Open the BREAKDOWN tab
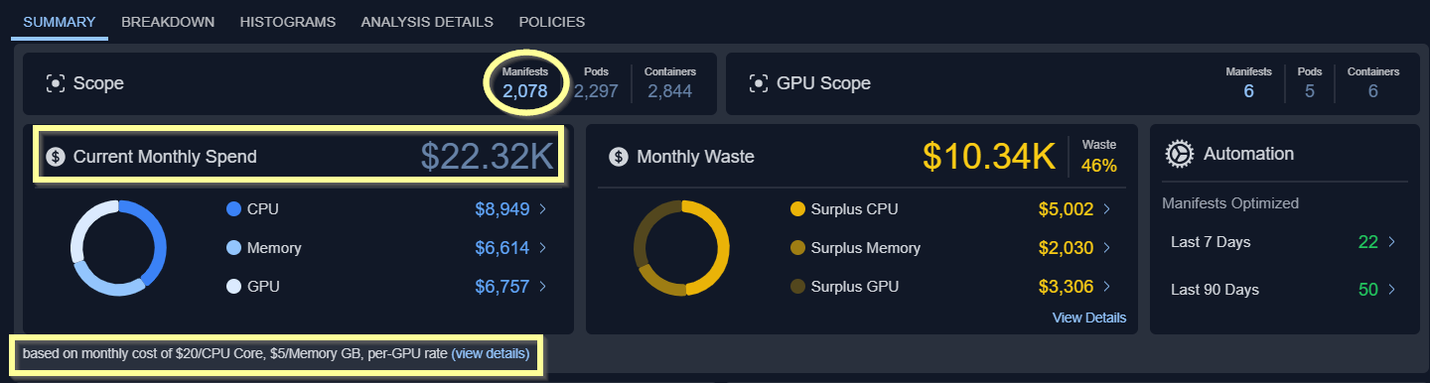This screenshot has width=1430, height=383. point(168,21)
